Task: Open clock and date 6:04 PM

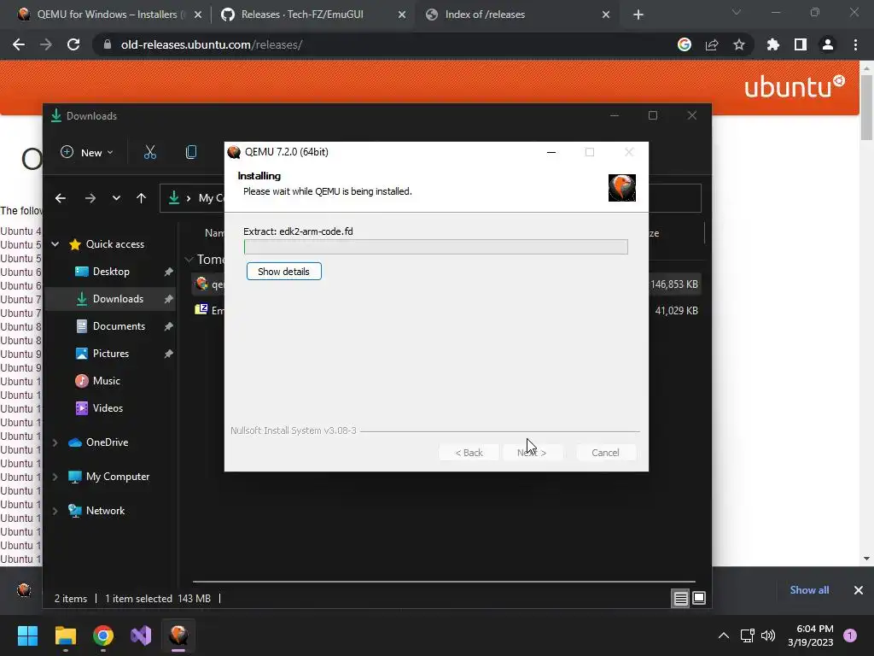Action: tap(811, 635)
